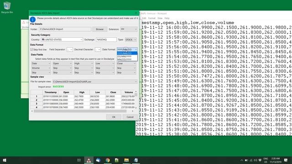The width and height of the screenshot is (292, 164).
Task: Open the Open data field dropdown
Action: pyautogui.click(x=62, y=63)
